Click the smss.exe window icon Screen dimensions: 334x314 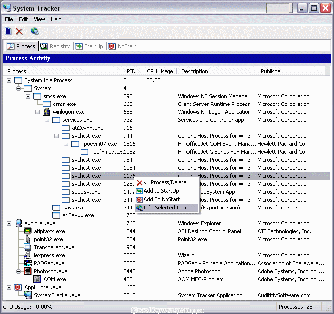point(37,96)
